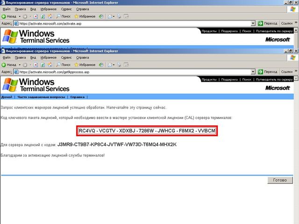The image size is (299, 224).
Task: Expand address bar dropdown in back window
Action: click(x=253, y=23)
